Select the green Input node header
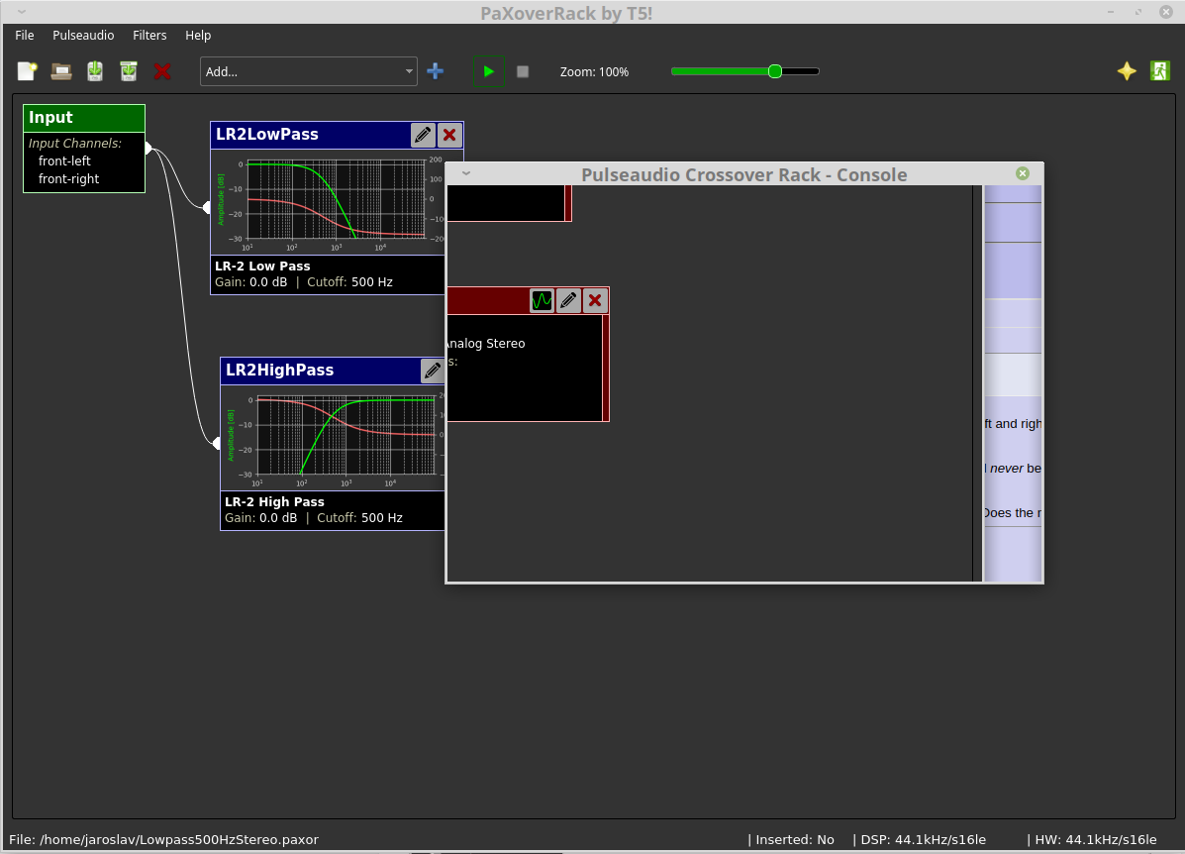Image resolution: width=1185 pixels, height=854 pixels. pos(84,117)
